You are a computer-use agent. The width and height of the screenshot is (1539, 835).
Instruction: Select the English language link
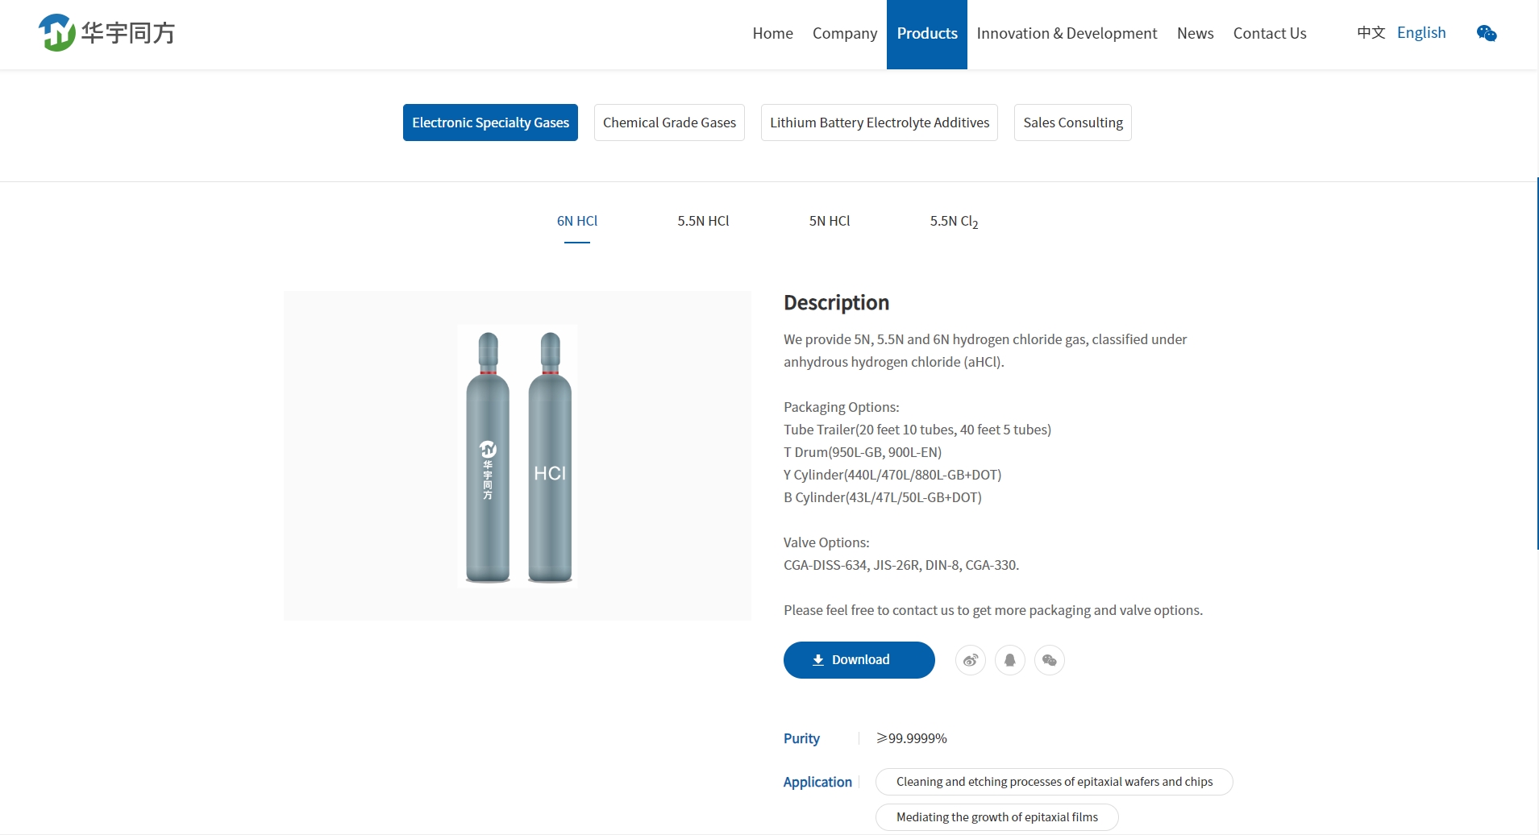pos(1420,33)
